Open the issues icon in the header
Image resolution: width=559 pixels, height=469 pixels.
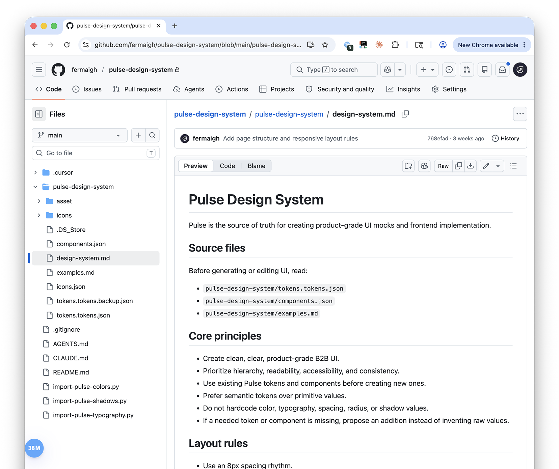click(449, 70)
